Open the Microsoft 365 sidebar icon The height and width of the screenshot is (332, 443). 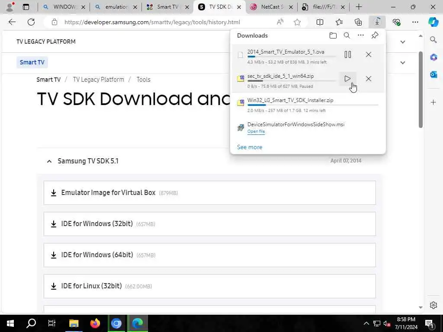click(433, 57)
